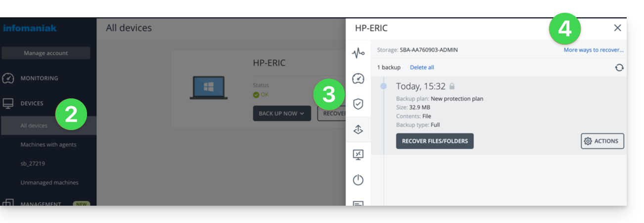This screenshot has height=223, width=644.
Task: Click the power icon in panel strip
Action: (358, 180)
